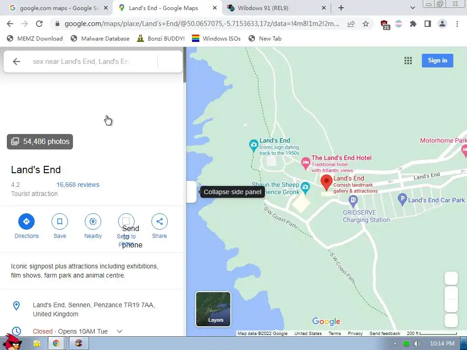Open Google apps grid icon

[408, 61]
